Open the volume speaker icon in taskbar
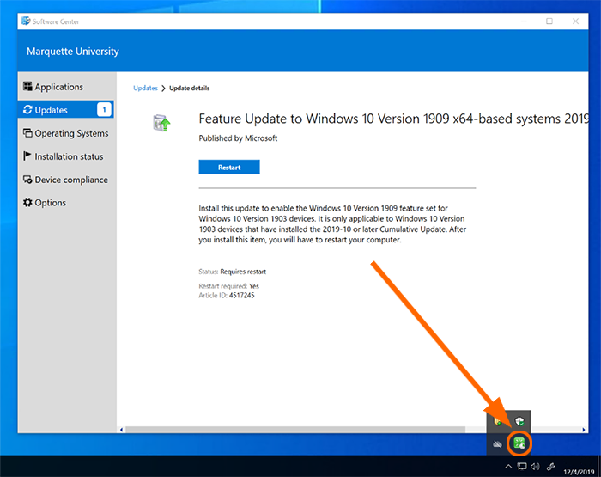601x477 pixels. click(x=535, y=467)
